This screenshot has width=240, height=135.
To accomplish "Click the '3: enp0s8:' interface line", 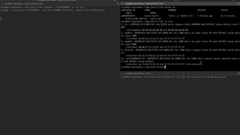I will 180,42.
